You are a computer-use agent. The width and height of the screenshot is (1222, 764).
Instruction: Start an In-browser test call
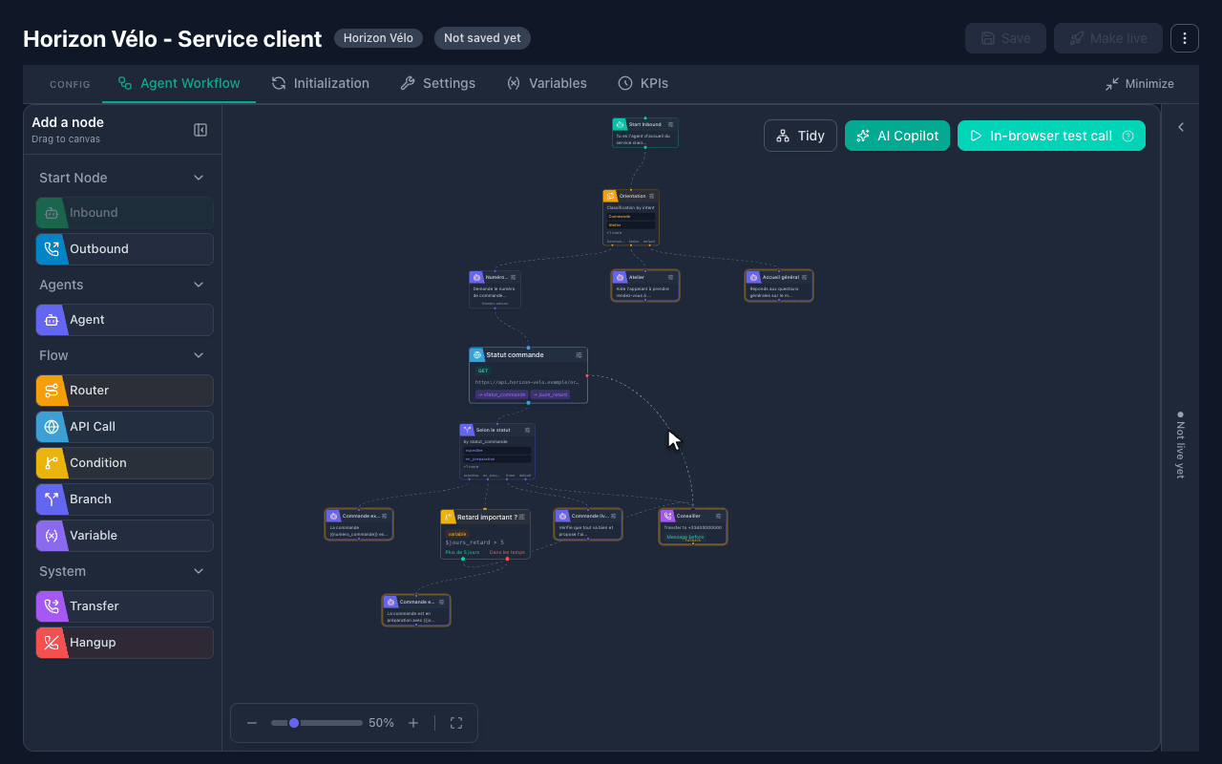pos(1051,136)
